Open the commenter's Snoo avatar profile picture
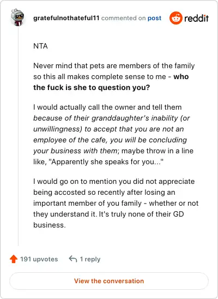Screen dimensions: 218x299 click(x=17, y=17)
